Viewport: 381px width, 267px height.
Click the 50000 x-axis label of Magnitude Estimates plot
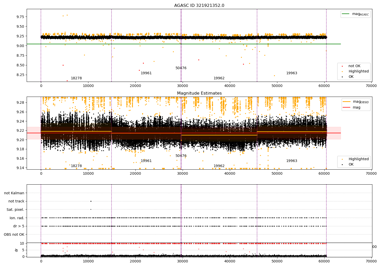click(277, 173)
